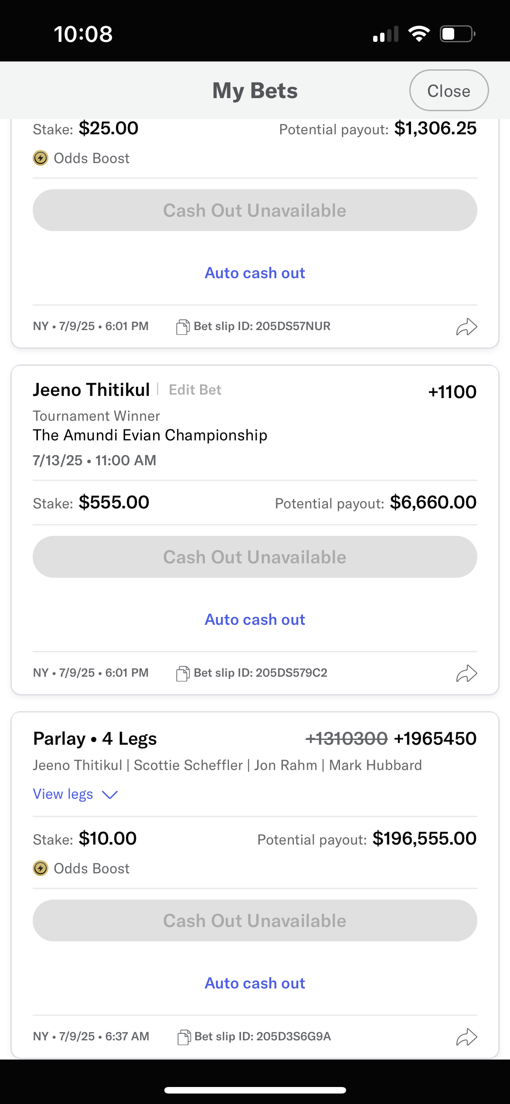Tap Cash Out Unavailable on Thitikul bet
The height and width of the screenshot is (1104, 510).
tap(255, 557)
